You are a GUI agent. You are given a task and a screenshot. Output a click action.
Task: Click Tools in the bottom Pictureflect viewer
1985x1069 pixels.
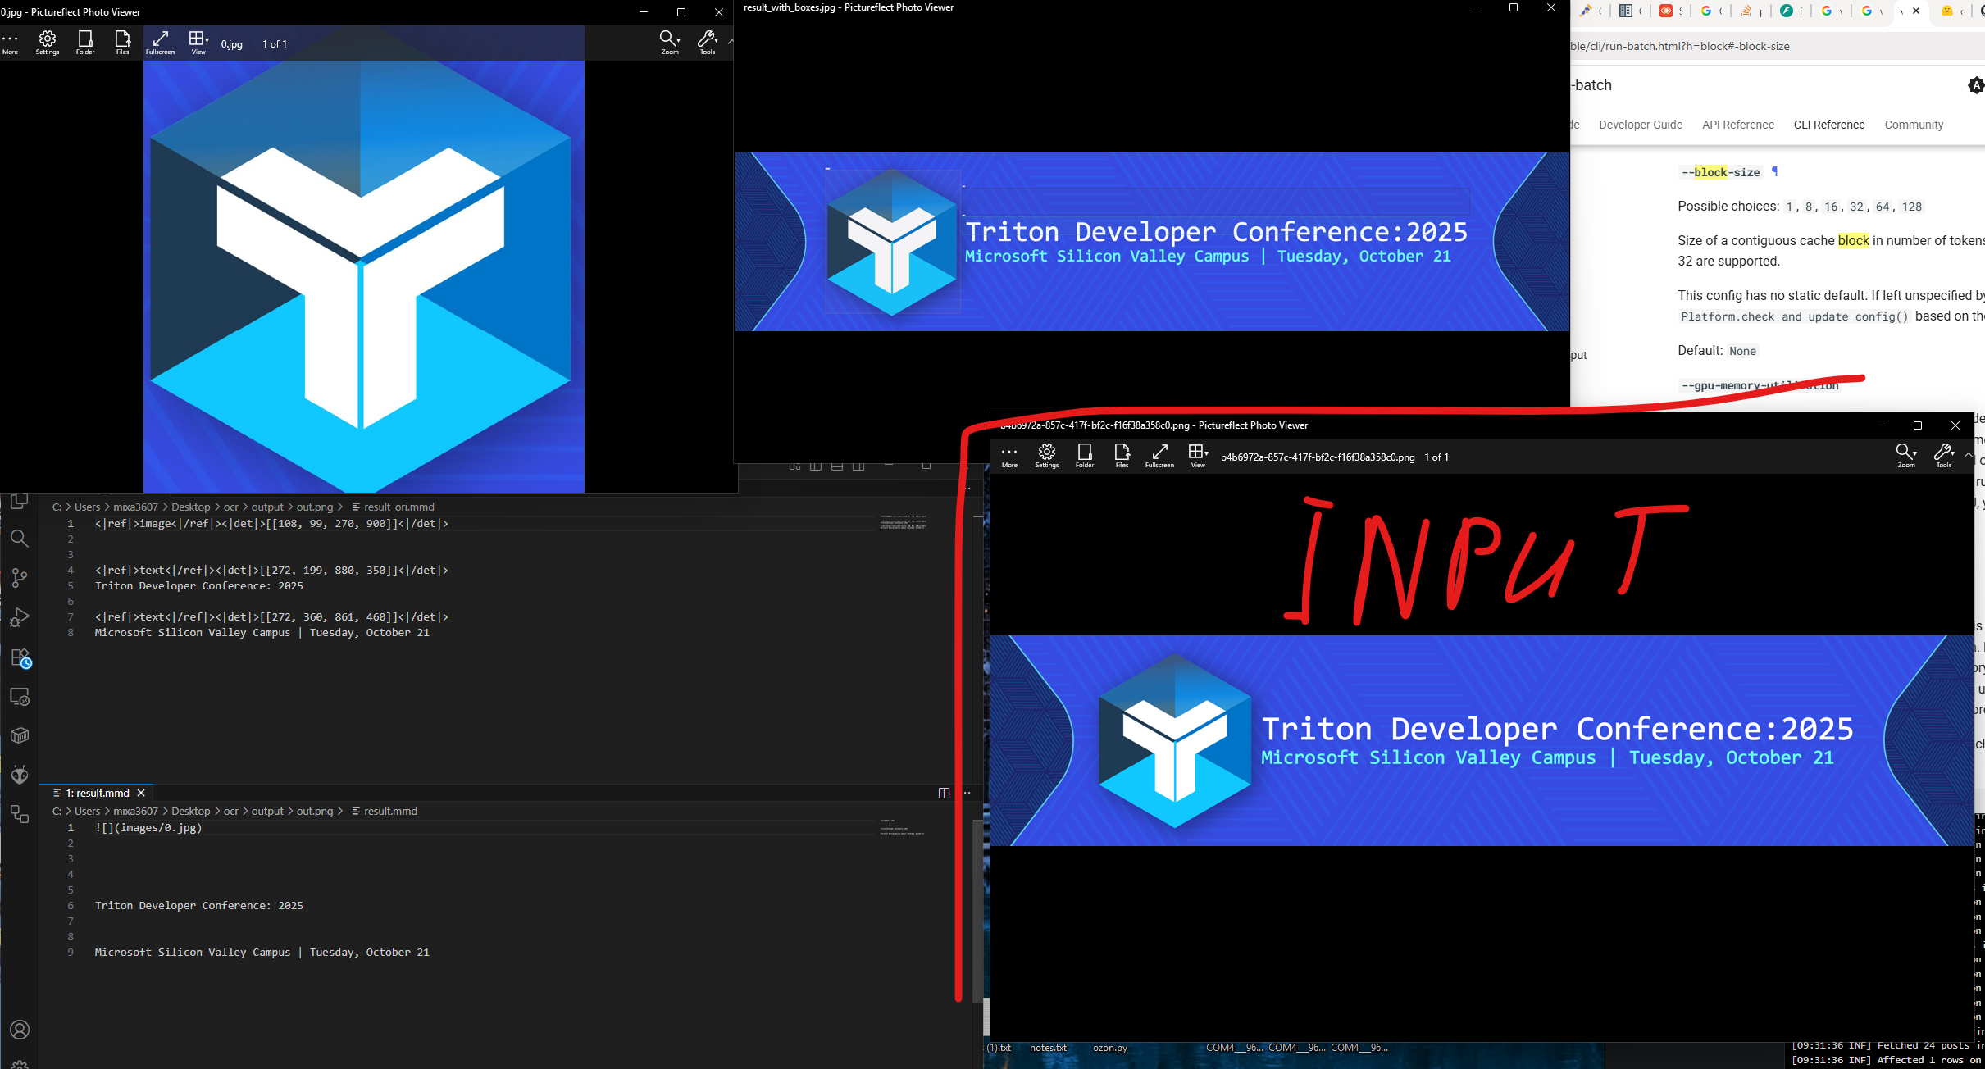1943,456
